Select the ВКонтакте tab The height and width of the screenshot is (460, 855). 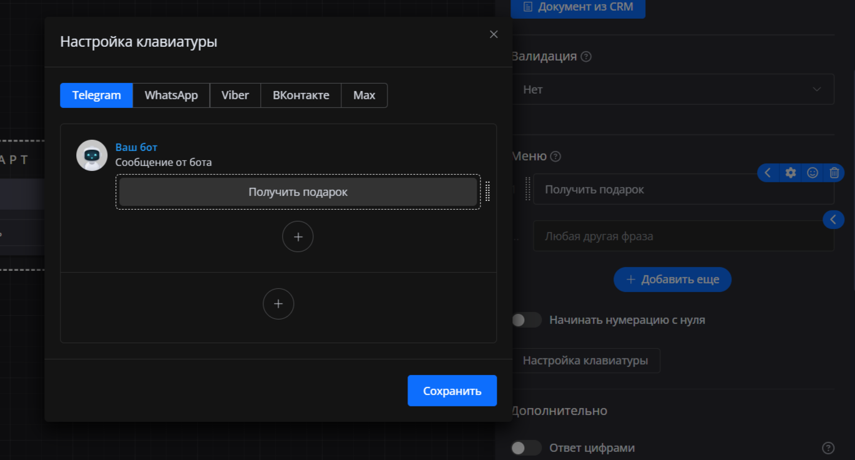click(301, 95)
